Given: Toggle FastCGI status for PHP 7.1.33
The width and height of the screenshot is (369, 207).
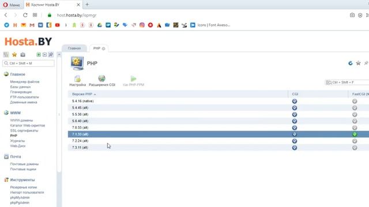Looking at the screenshot, I should click(355, 134).
